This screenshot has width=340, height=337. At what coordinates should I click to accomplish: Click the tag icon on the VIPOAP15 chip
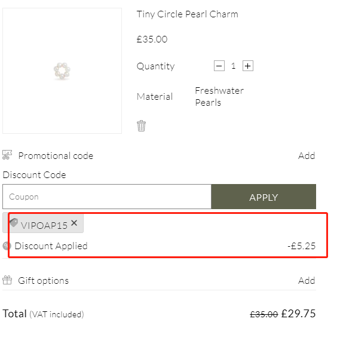click(14, 222)
